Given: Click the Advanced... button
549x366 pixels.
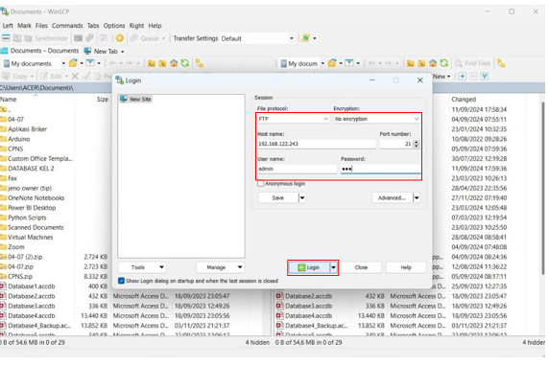Looking at the screenshot, I should click(393, 198).
